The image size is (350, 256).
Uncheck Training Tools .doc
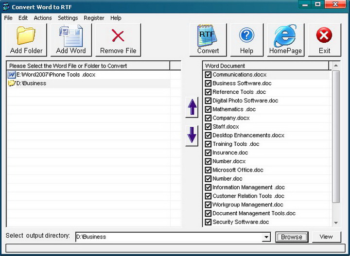click(x=208, y=144)
